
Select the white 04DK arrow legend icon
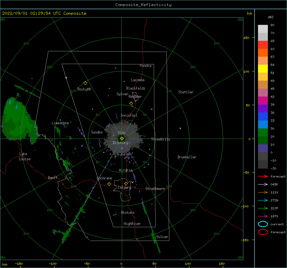point(263,184)
